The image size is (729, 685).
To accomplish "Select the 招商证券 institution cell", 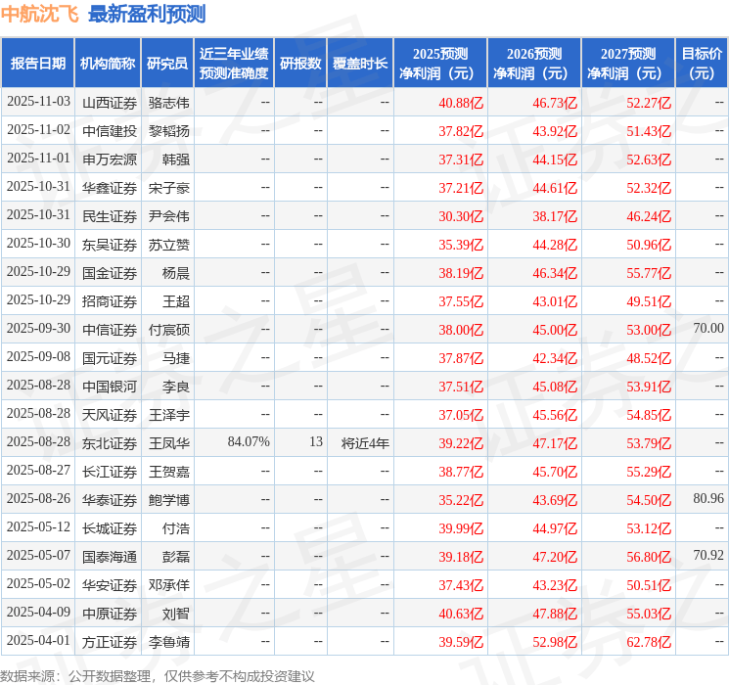I will (x=110, y=301).
